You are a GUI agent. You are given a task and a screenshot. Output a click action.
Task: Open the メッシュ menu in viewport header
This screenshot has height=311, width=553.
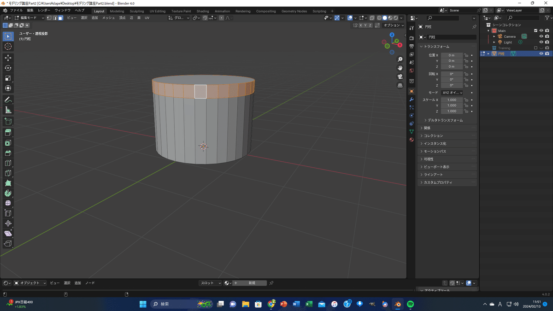coord(109,18)
